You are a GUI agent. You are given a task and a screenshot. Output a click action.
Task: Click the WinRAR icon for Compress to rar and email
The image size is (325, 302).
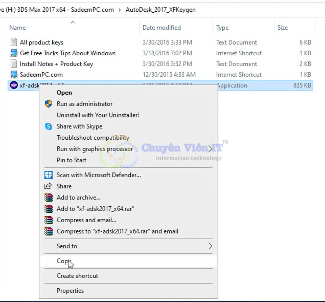48,231
